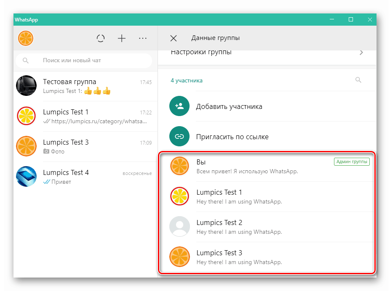Open the Lumpics Test 3 chat in the sidebar
Viewport: 390px width, 291px height.
tap(85, 146)
